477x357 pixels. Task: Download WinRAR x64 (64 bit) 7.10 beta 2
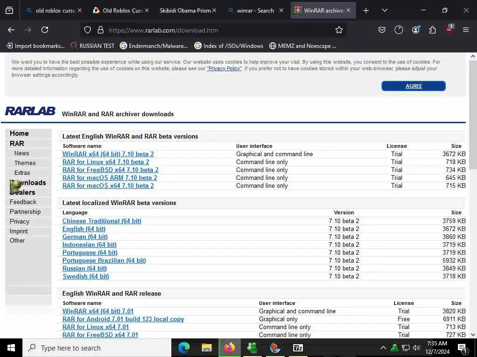(x=108, y=154)
